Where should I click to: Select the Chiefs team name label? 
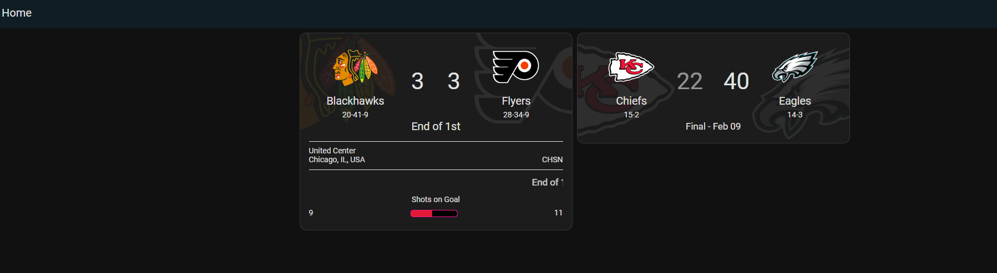coord(631,101)
